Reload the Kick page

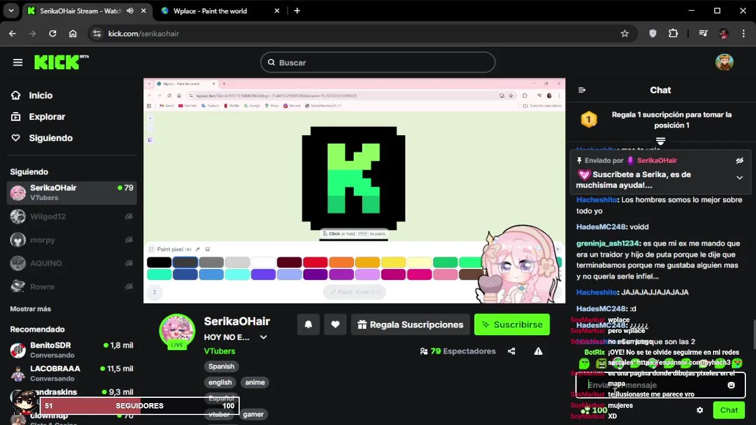click(53, 34)
